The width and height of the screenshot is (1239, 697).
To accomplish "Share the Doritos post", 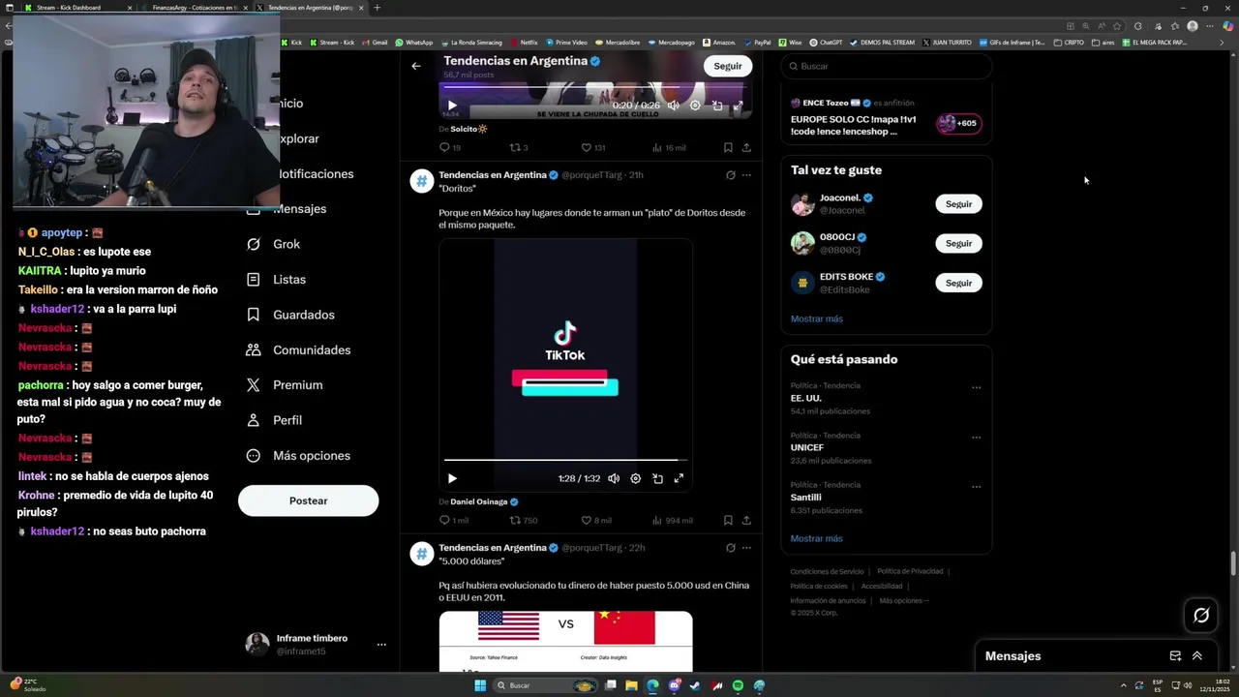I will coord(746,520).
